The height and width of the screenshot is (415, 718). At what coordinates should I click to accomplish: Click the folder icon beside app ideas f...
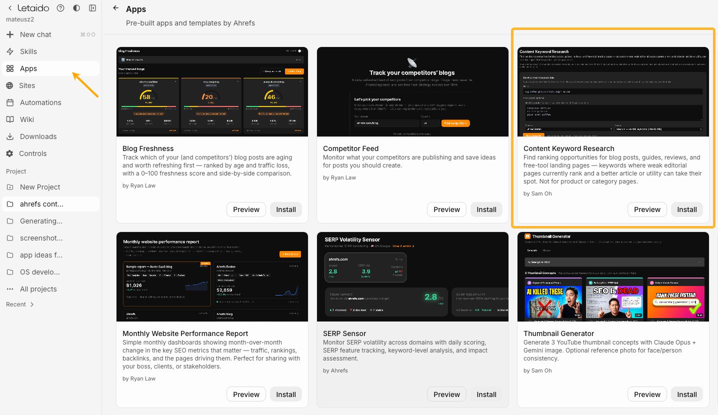coord(10,255)
